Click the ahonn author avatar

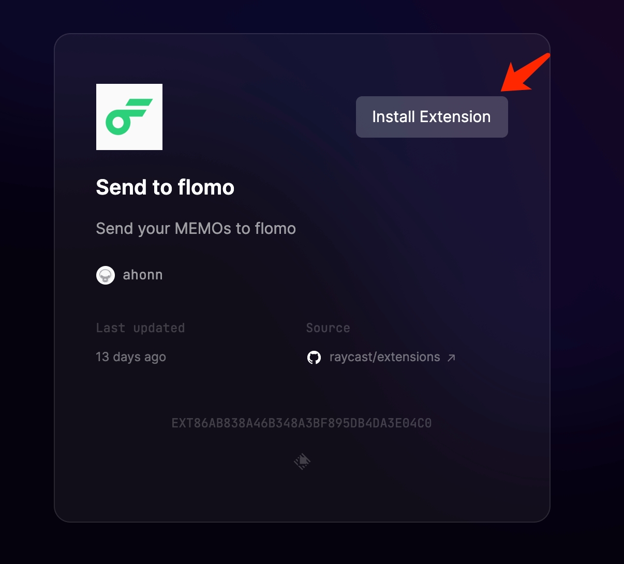click(x=106, y=275)
